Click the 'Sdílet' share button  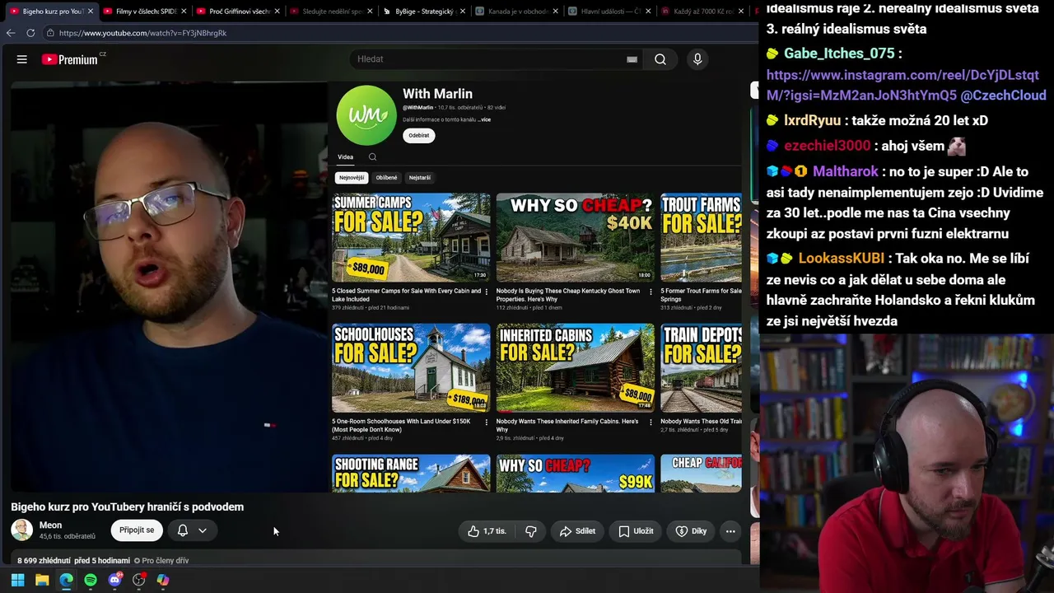tap(577, 531)
